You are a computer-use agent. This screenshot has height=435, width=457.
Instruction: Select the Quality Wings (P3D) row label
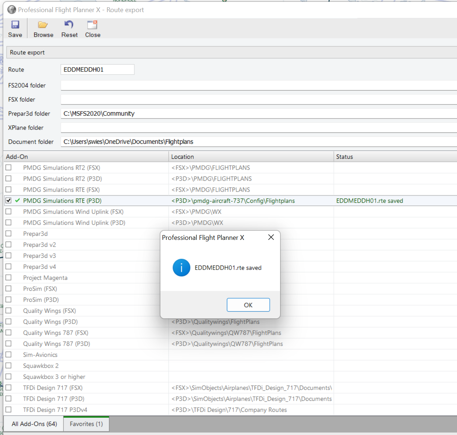point(50,322)
